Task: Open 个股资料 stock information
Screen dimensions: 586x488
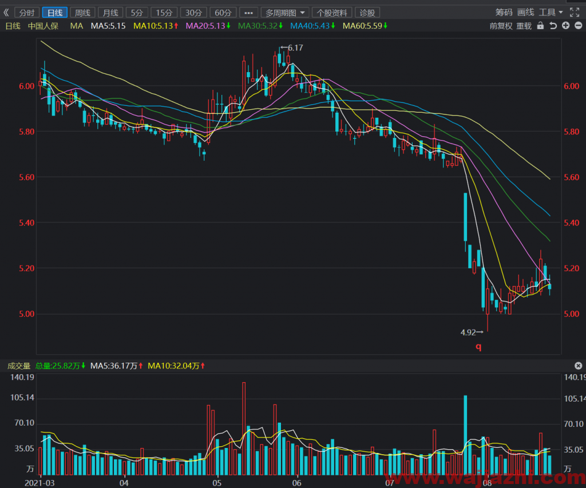Action: [x=332, y=13]
